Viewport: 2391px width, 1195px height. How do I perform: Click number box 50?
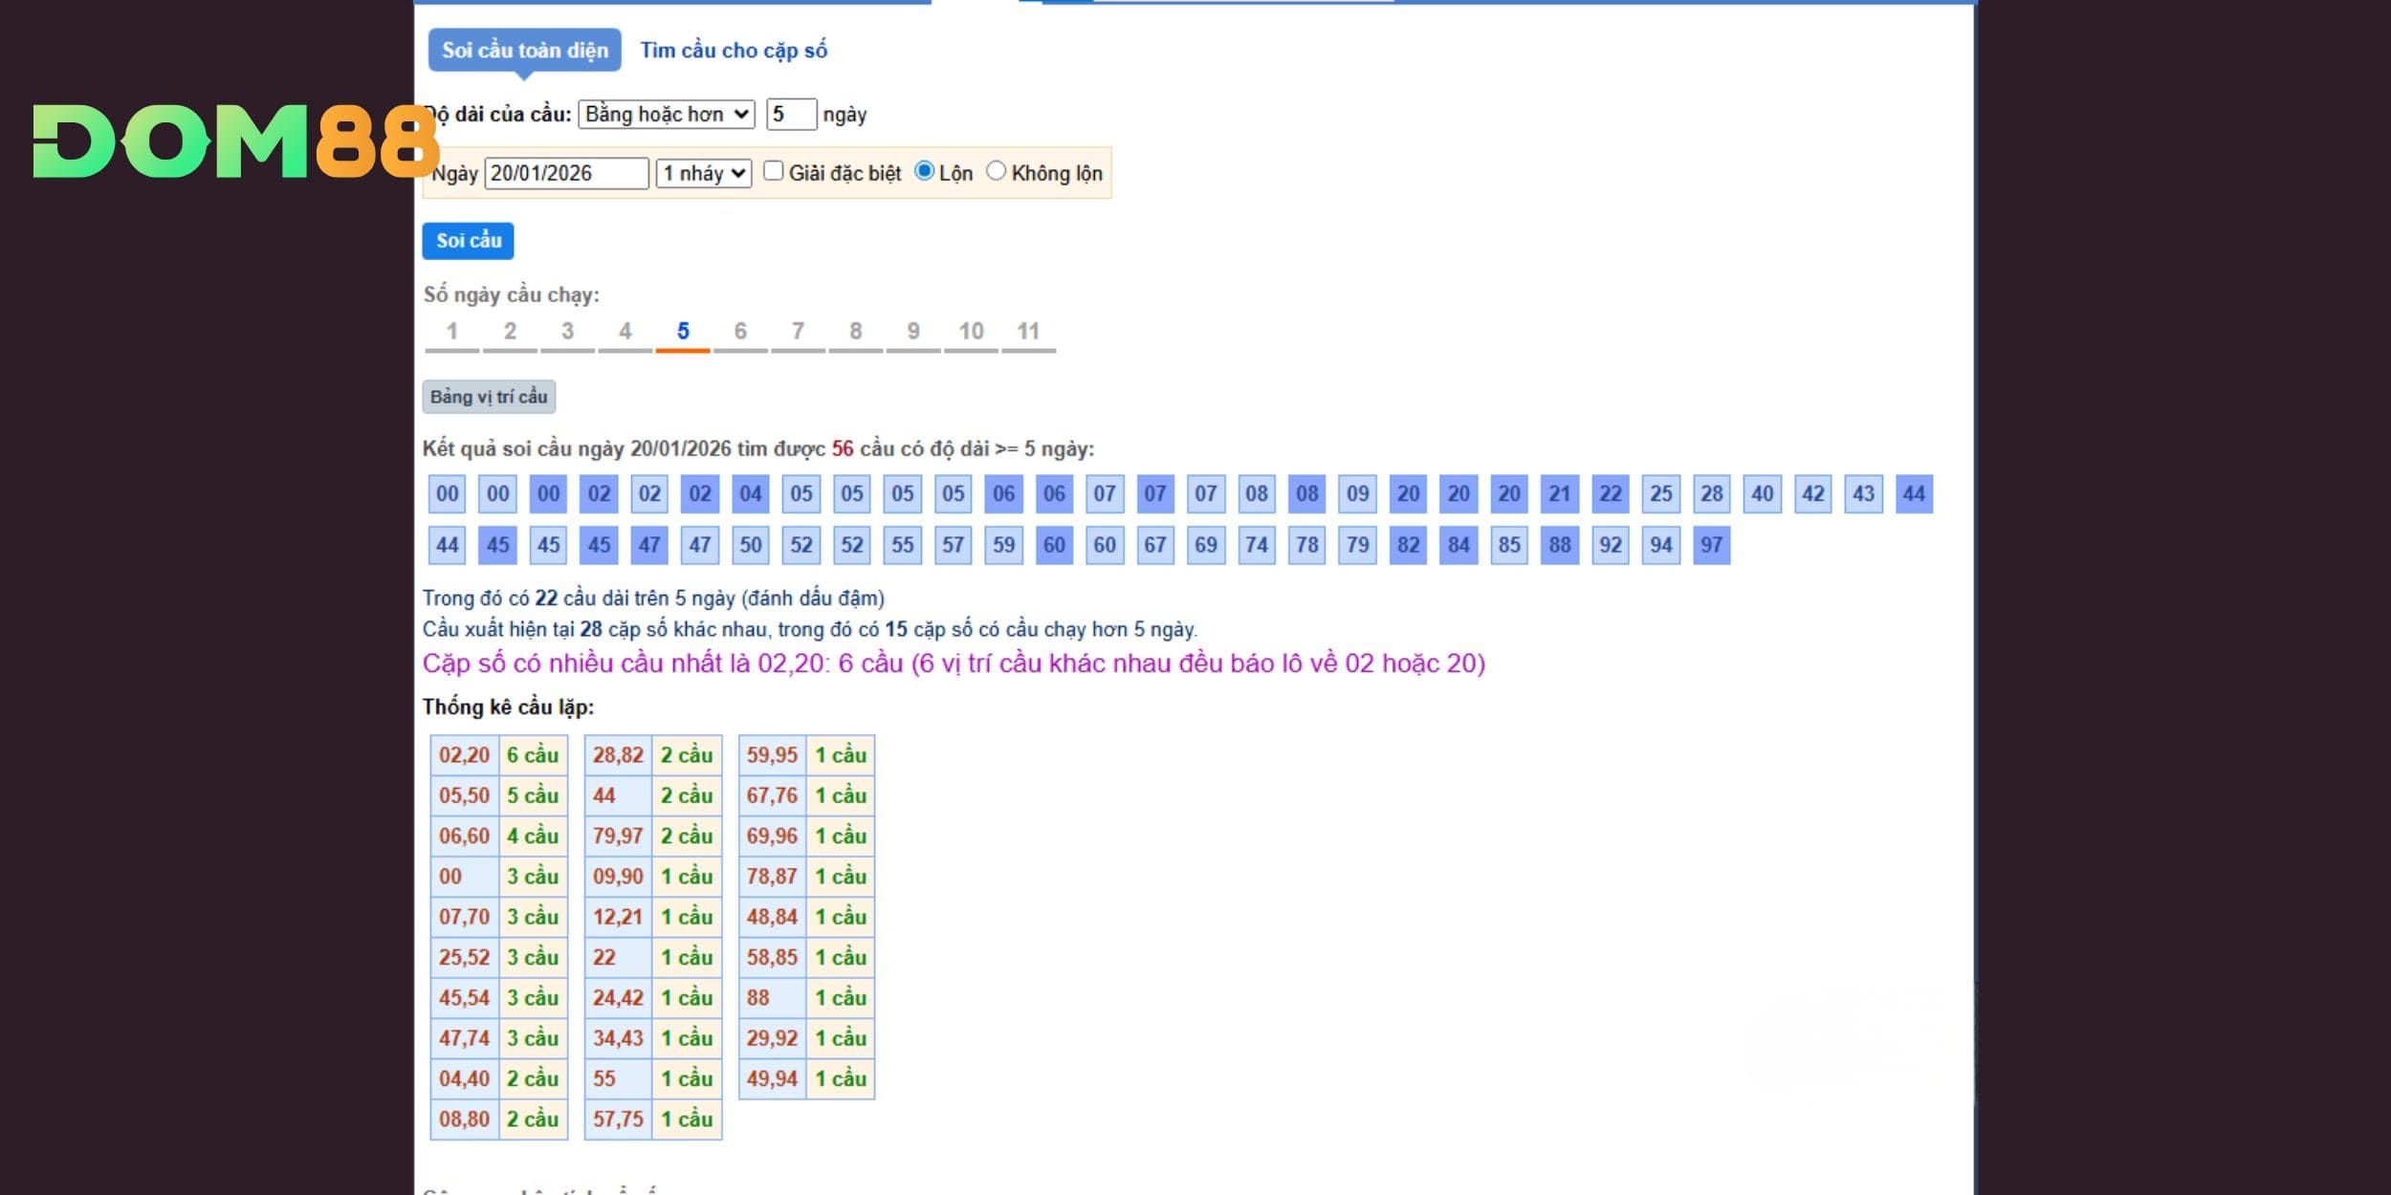[751, 545]
